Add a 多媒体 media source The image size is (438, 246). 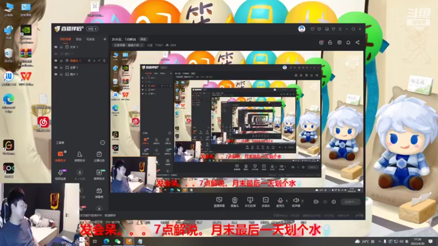click(266, 202)
